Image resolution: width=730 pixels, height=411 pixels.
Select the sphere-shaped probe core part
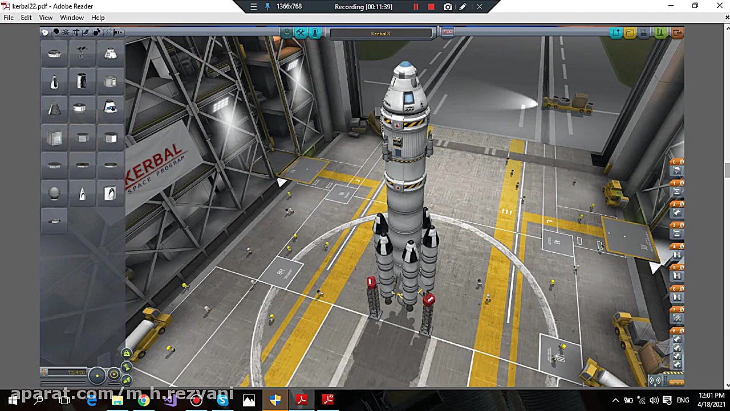(x=54, y=194)
